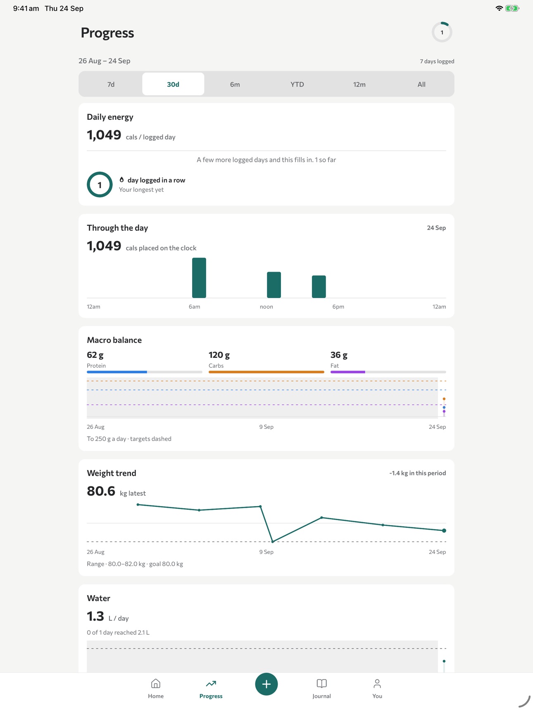Select the latest weight point on chart
This screenshot has height=710, width=533.
pos(444,530)
